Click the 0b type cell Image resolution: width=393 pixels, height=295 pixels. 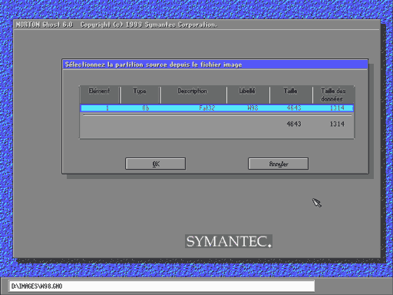point(146,108)
